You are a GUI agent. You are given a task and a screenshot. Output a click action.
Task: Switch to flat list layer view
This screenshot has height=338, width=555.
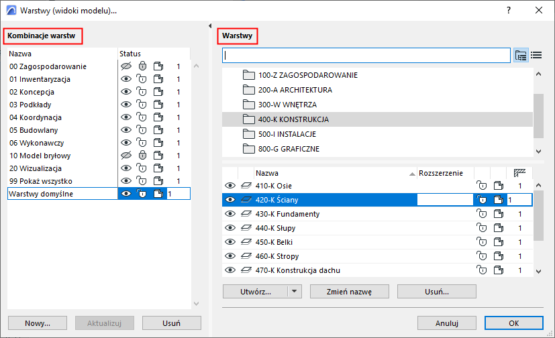(x=536, y=55)
